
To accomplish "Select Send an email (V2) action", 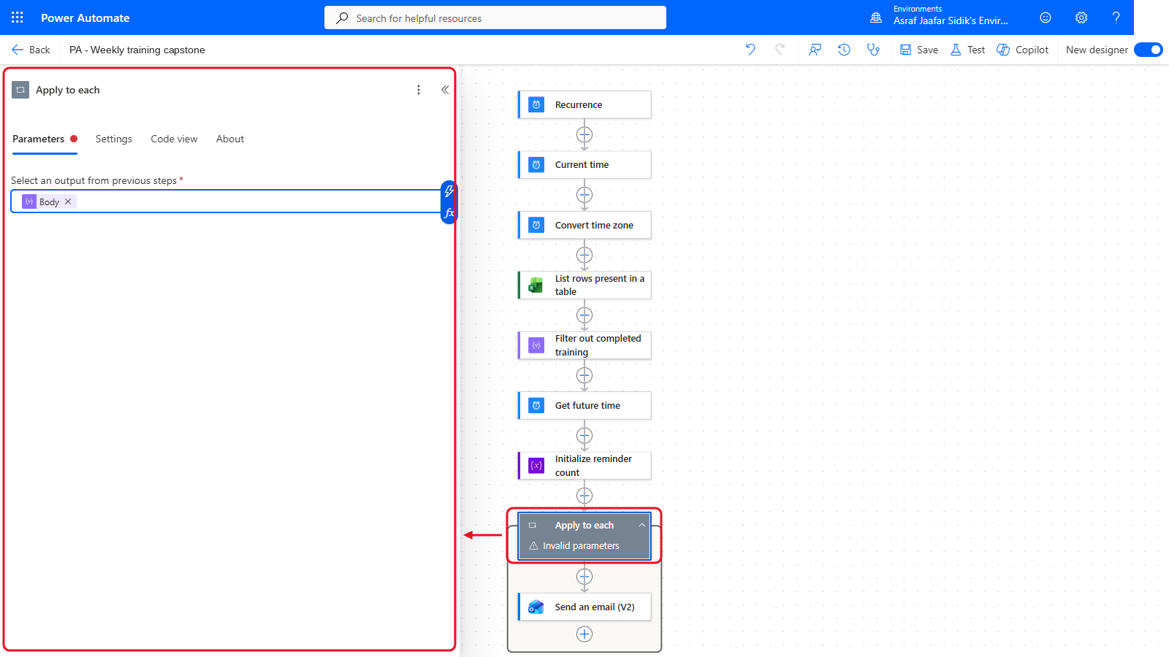I will point(584,607).
